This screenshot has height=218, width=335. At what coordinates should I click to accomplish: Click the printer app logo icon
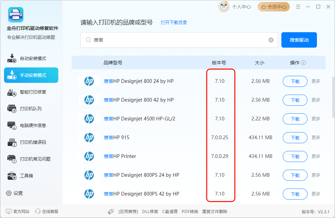pyautogui.click(x=16, y=15)
